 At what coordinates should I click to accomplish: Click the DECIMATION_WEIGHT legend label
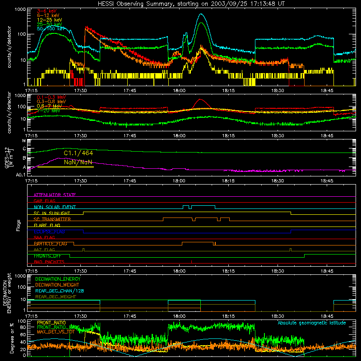coord(57,285)
